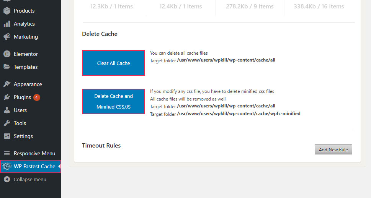Image resolution: width=371 pixels, height=198 pixels.
Task: Click the Clear All Cache button
Action: click(114, 63)
